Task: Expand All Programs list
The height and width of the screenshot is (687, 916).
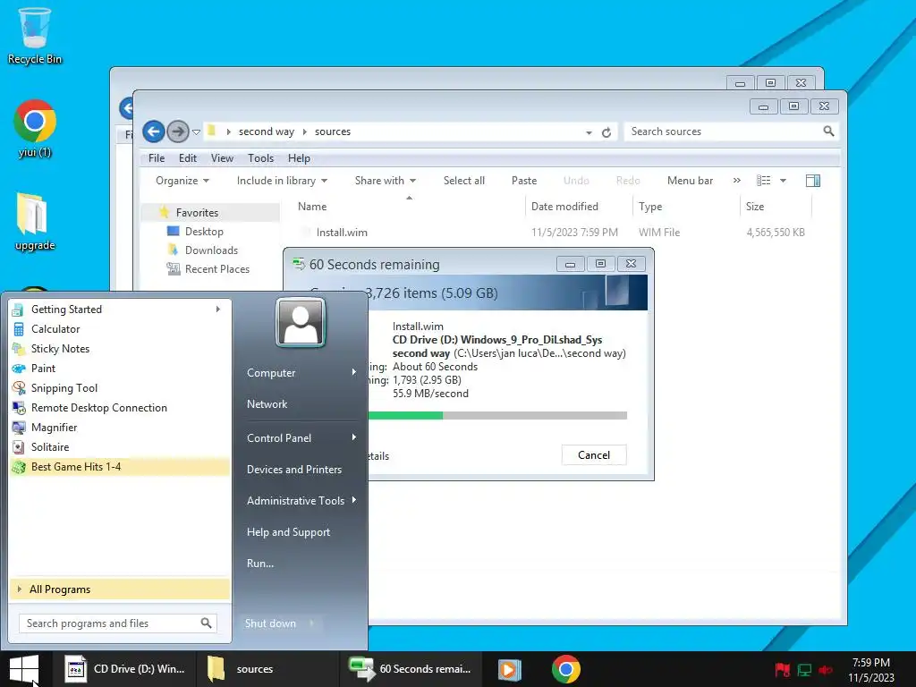Action: [x=120, y=589]
